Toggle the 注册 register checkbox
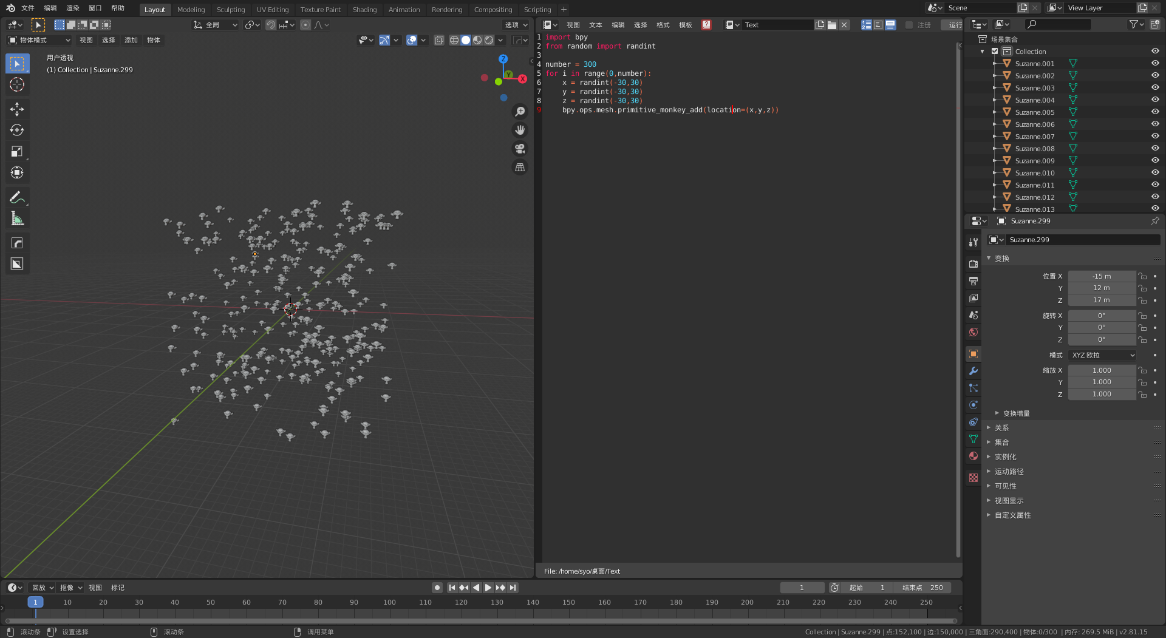The width and height of the screenshot is (1166, 638). tap(909, 25)
